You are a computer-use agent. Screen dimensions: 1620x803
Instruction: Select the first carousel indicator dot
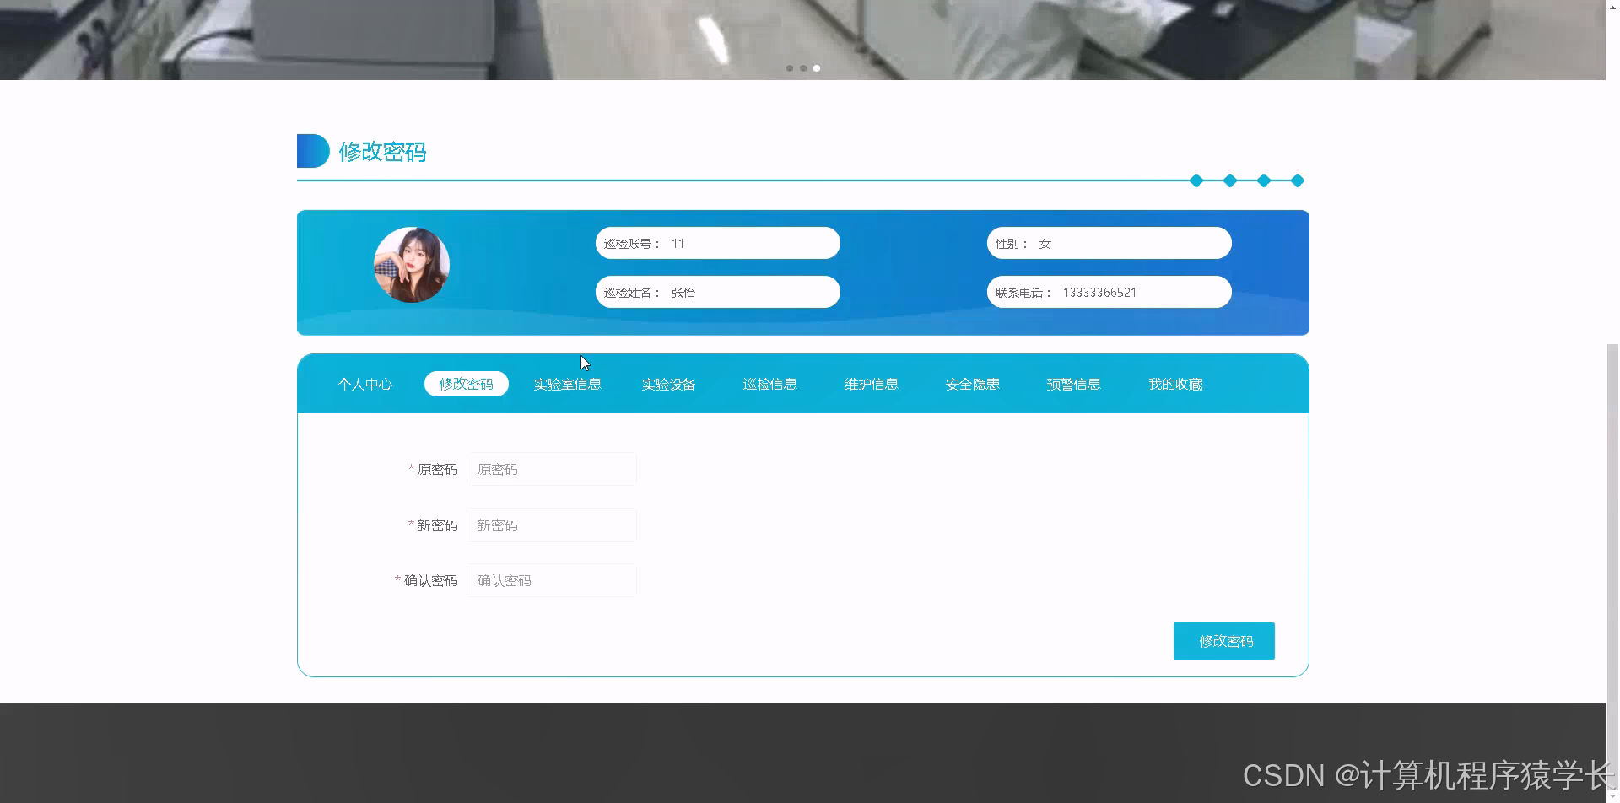pyautogui.click(x=790, y=68)
